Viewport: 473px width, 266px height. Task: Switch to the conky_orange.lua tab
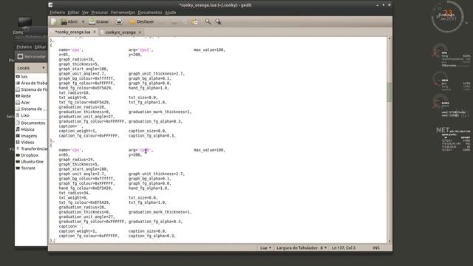click(x=72, y=32)
